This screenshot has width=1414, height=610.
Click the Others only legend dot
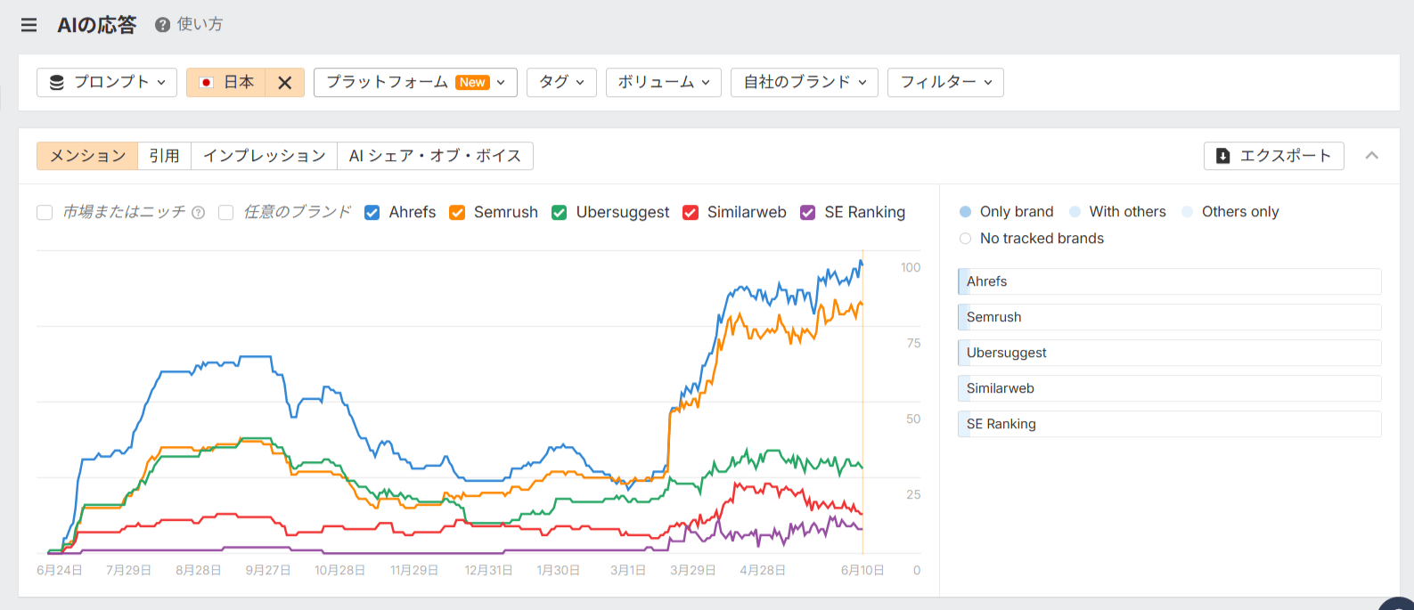click(x=1187, y=212)
